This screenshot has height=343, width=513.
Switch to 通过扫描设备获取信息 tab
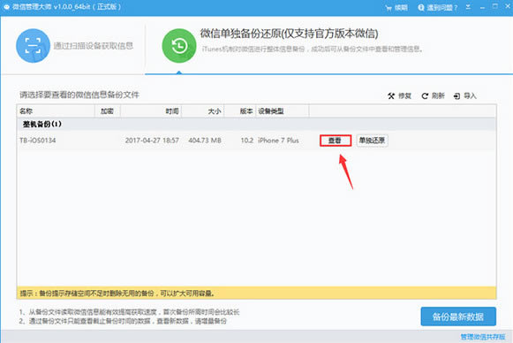[94, 46]
